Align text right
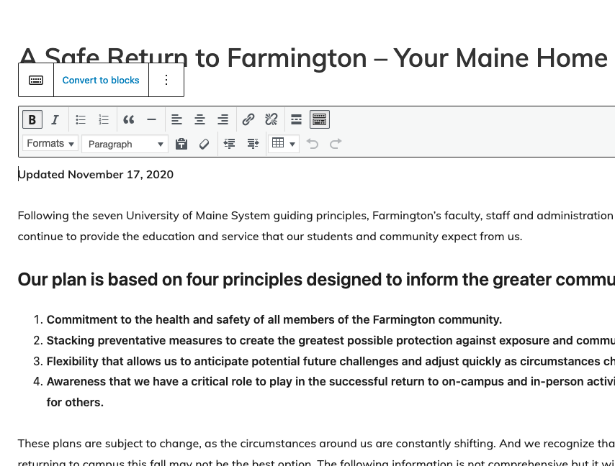This screenshot has height=466, width=615. point(223,119)
